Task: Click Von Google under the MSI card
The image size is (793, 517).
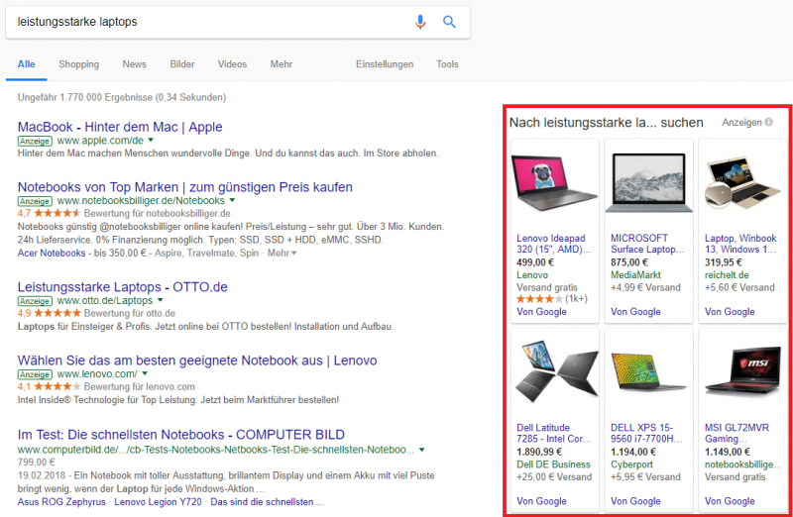Action: tap(730, 501)
